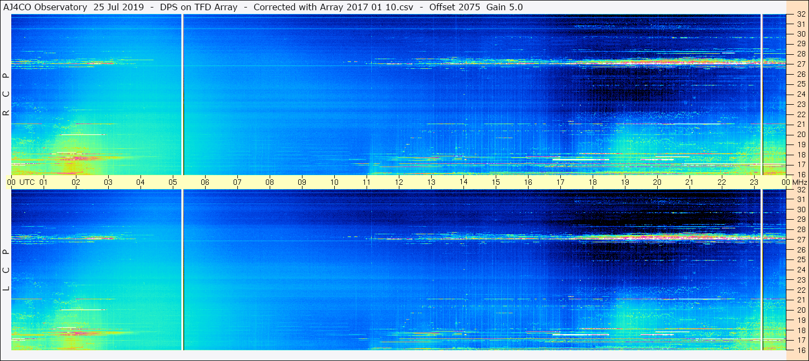The width and height of the screenshot is (809, 361).
Task: Select the 19 hour tick on the time axis
Action: [x=625, y=182]
